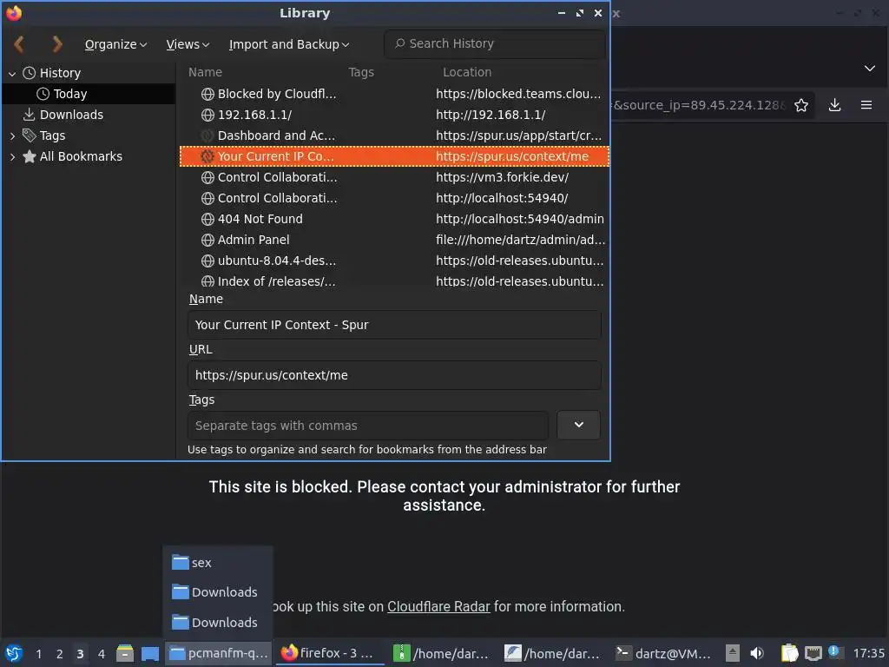Edit the URL field
Screen dimensions: 889x667
point(394,375)
